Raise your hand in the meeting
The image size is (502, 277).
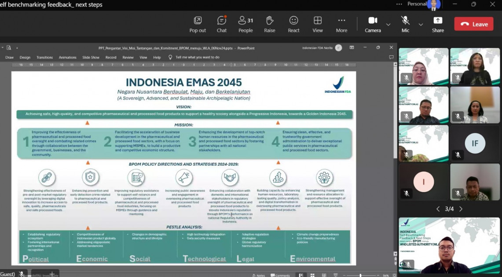coord(270,24)
